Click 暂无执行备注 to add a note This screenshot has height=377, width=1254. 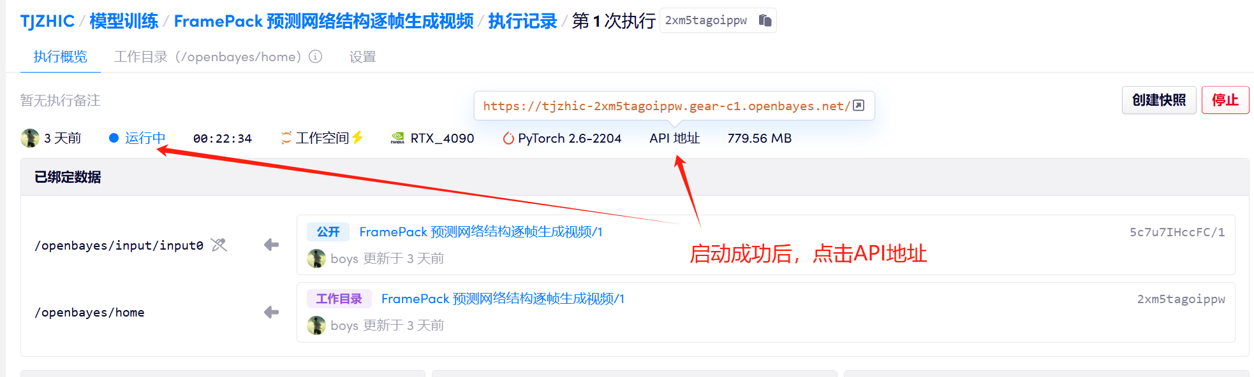(x=61, y=100)
